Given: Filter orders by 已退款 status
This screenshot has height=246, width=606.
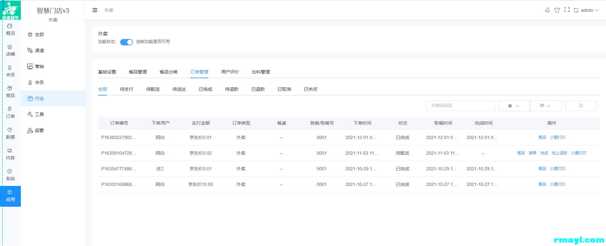Looking at the screenshot, I should coord(258,89).
